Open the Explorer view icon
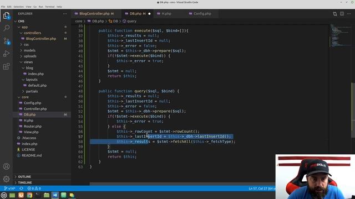This screenshot has width=355, height=199. pyautogui.click(x=6, y=15)
